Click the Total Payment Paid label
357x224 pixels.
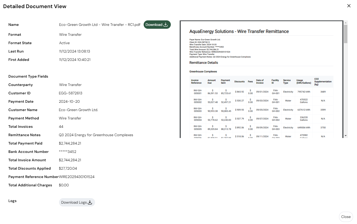coord(25,143)
